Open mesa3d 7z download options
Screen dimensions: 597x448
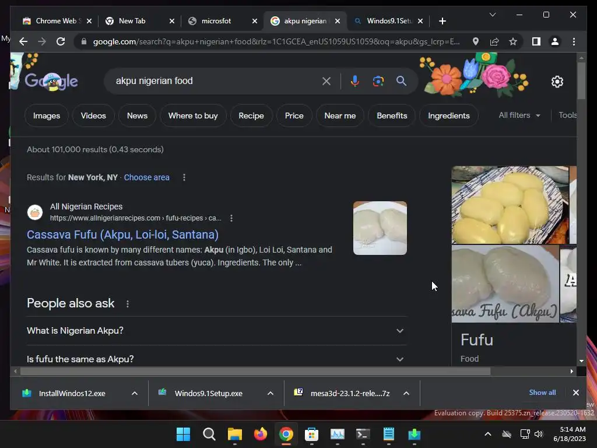[406, 394]
